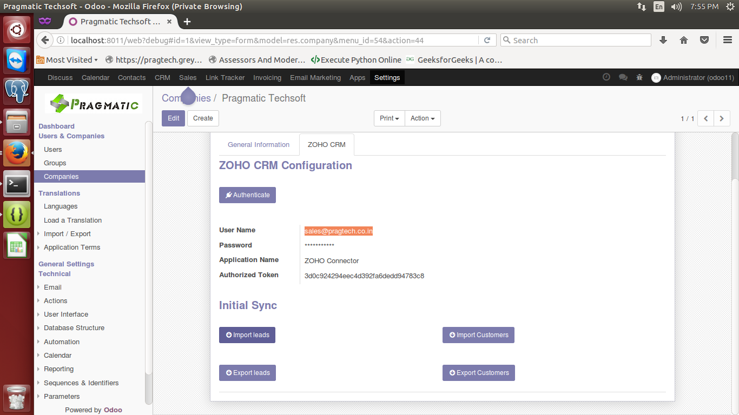Screen dimensions: 739x415
Task: Open the system power gear menu
Action: [x=730, y=6]
